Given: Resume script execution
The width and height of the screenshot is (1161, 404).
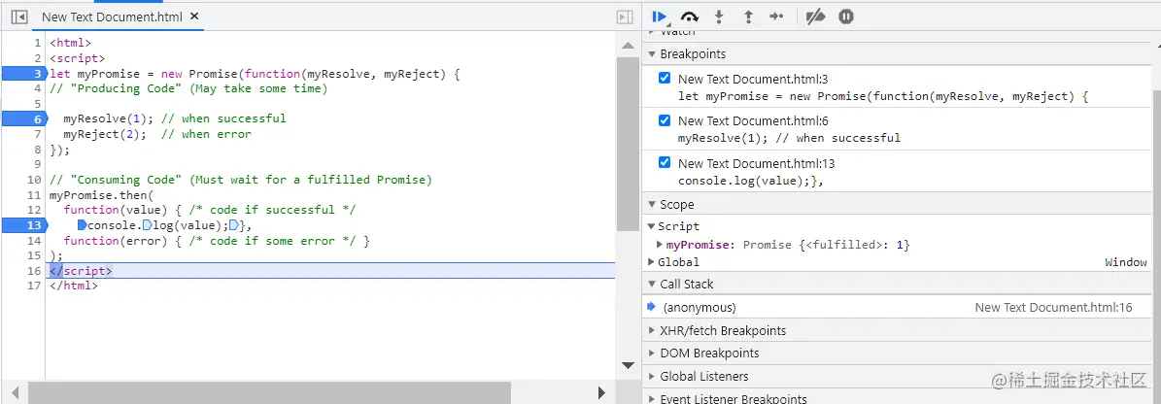Looking at the screenshot, I should point(660,17).
